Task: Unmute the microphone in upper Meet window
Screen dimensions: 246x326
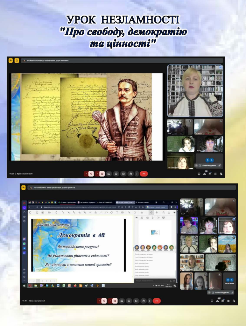Action: (x=91, y=174)
